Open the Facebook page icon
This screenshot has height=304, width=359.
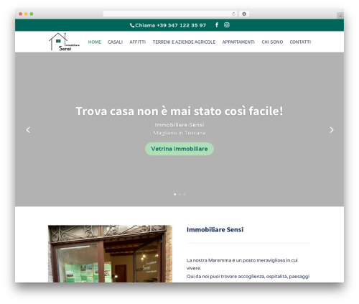[217, 25]
